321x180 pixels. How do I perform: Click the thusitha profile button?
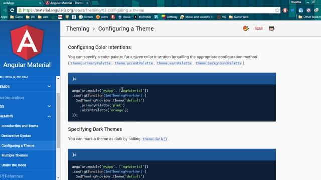click(296, 2)
